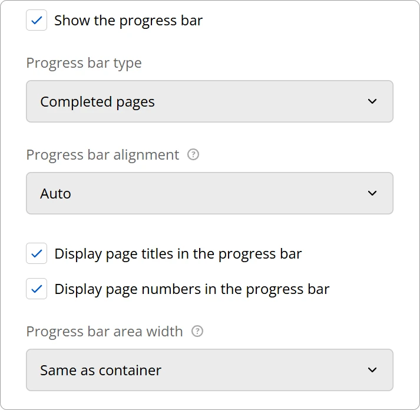Click the 'Same as container' value text
This screenshot has width=420, height=410.
tap(101, 371)
